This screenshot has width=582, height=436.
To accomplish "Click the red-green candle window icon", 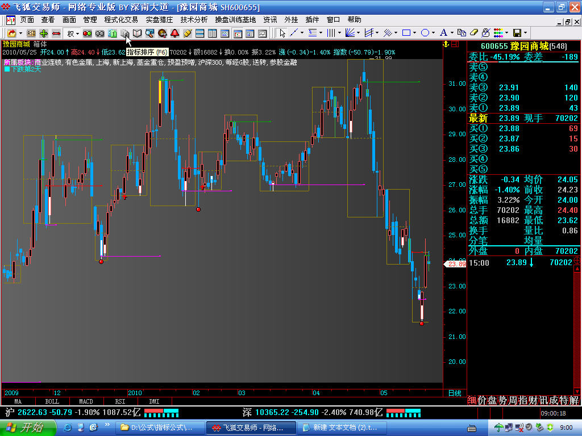I will (238, 33).
